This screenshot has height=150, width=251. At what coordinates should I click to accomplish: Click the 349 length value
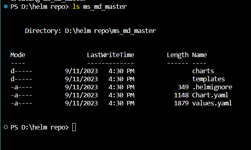tap(183, 87)
